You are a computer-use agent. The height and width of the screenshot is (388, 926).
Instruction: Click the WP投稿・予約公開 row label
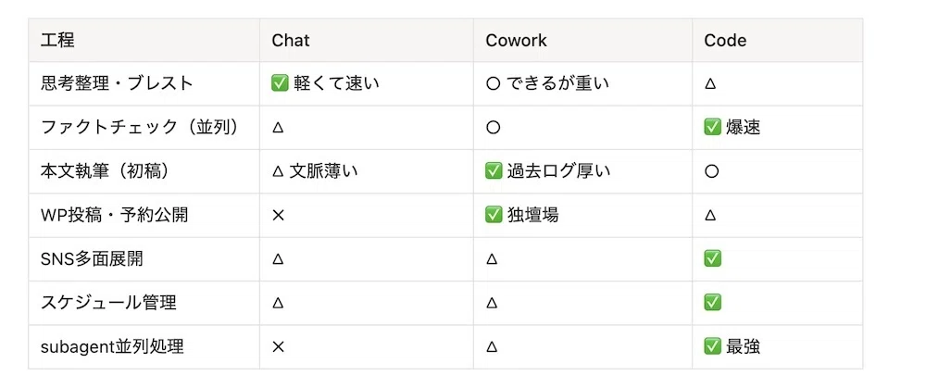[115, 216]
